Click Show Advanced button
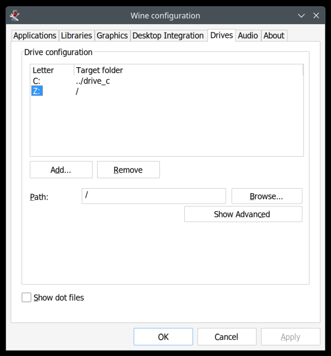The image size is (331, 356). 243,214
